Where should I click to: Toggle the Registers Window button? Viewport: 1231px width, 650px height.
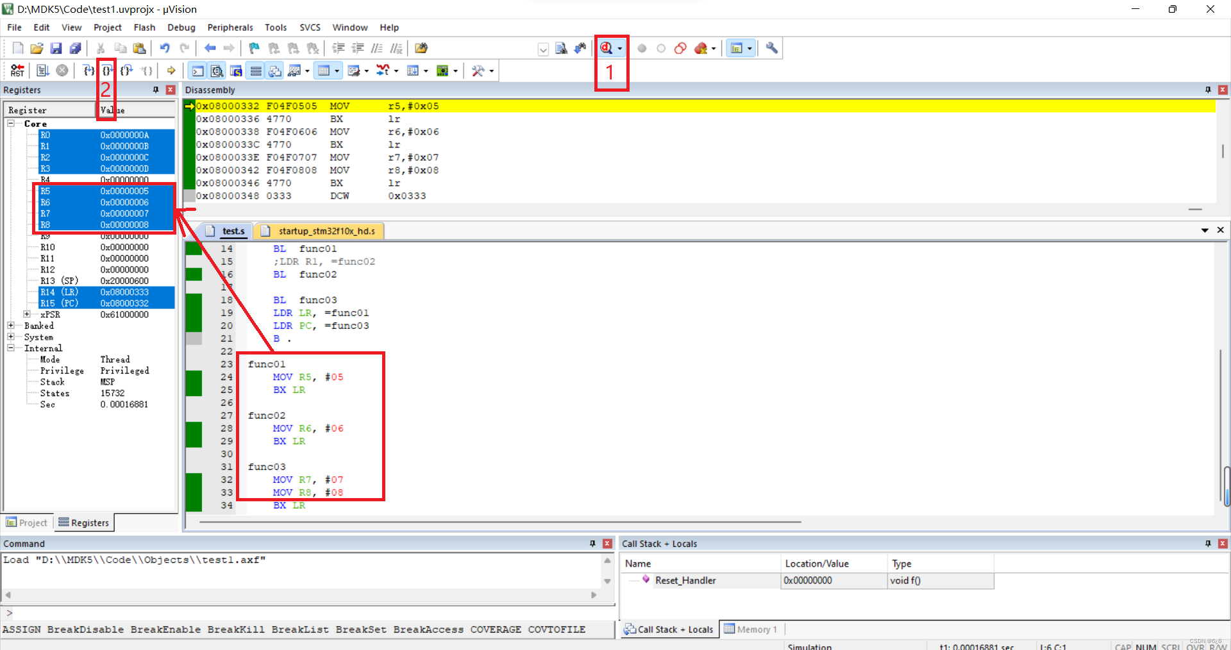point(256,71)
